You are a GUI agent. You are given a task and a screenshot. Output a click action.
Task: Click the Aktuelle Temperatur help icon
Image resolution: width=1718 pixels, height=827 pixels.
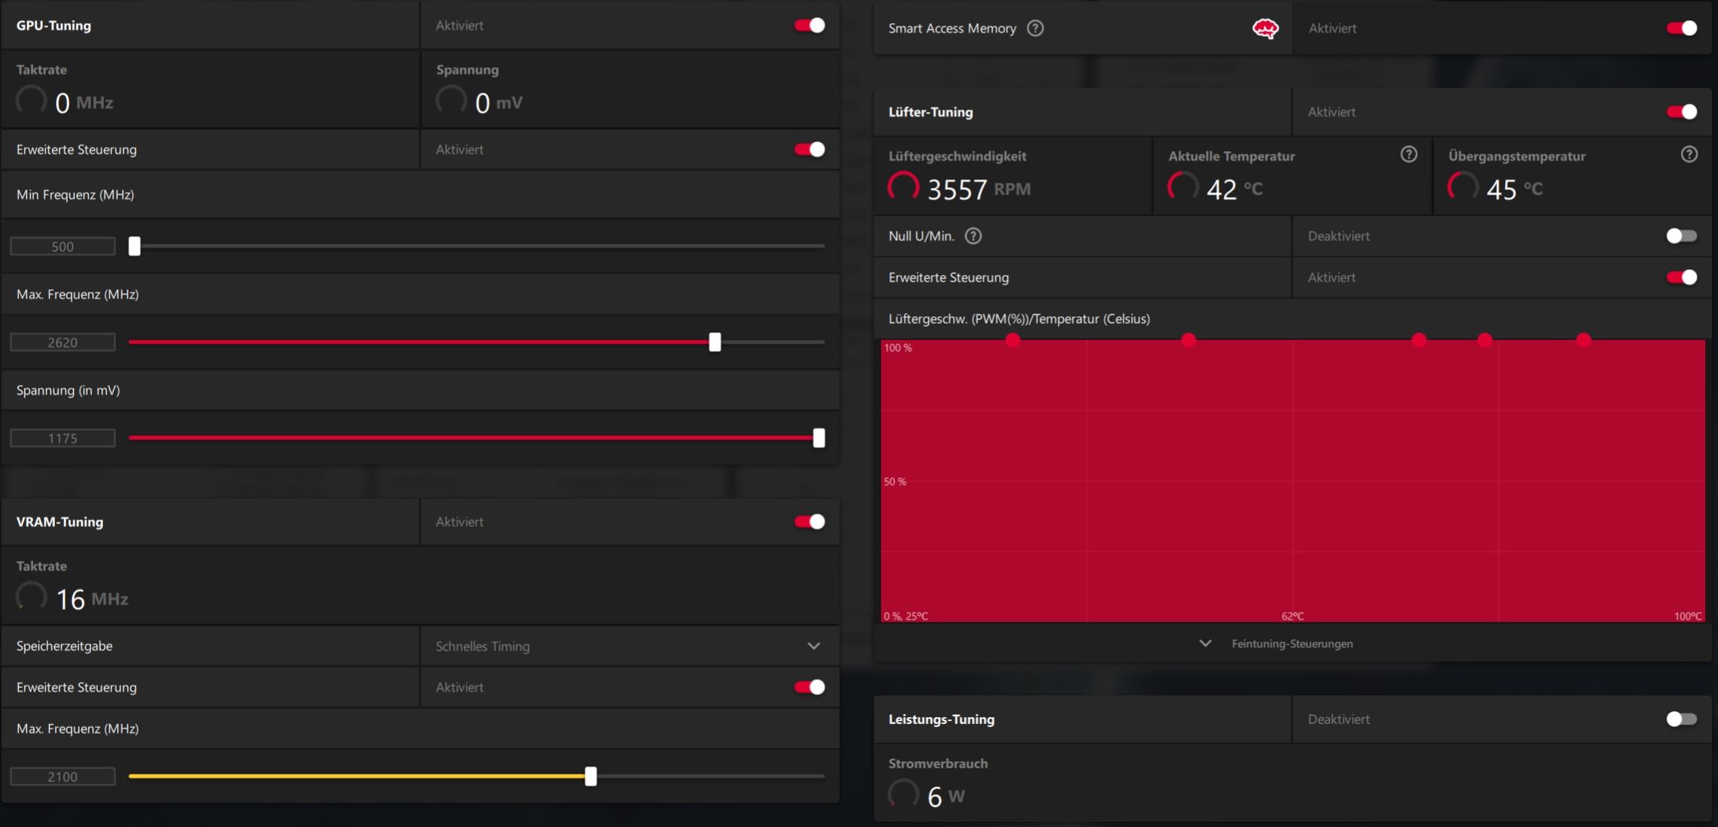[x=1408, y=155]
